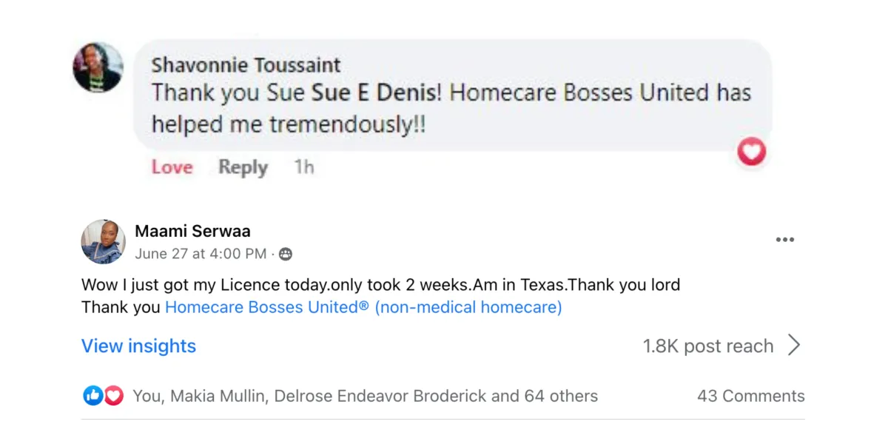Click the red Love reaction icon under the post

point(112,396)
